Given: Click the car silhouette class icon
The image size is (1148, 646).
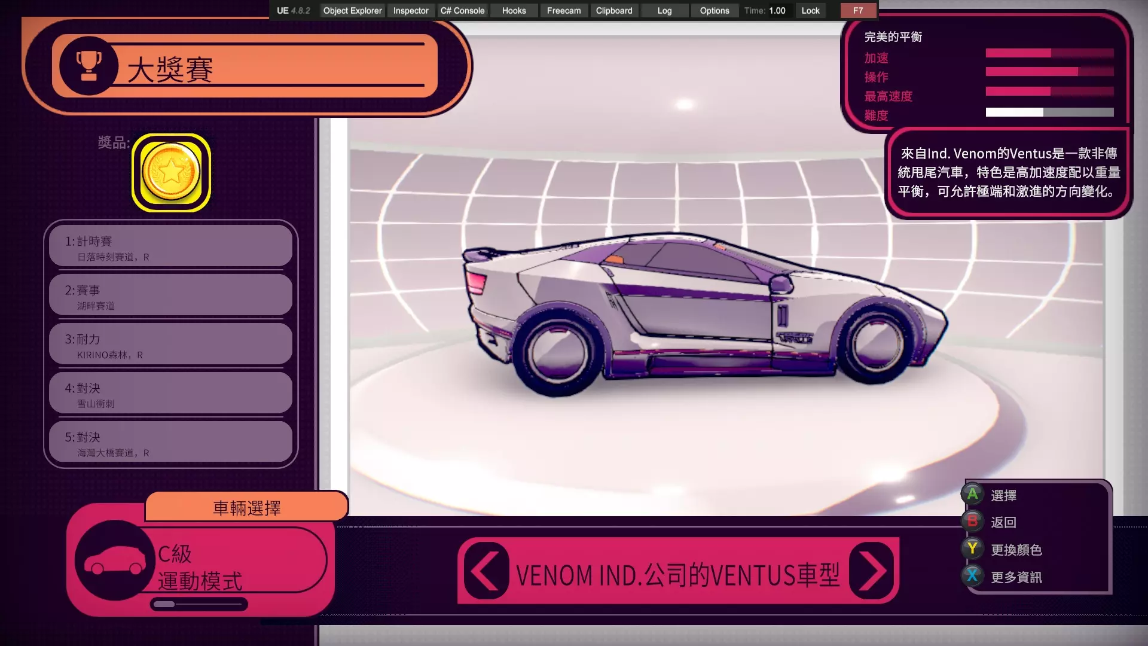Looking at the screenshot, I should click(x=115, y=561).
